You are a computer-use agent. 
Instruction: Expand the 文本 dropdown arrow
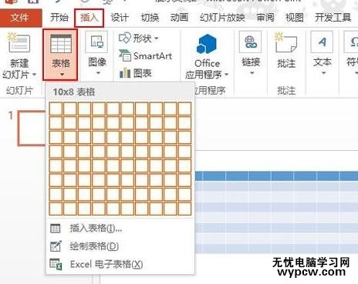[x=323, y=73]
